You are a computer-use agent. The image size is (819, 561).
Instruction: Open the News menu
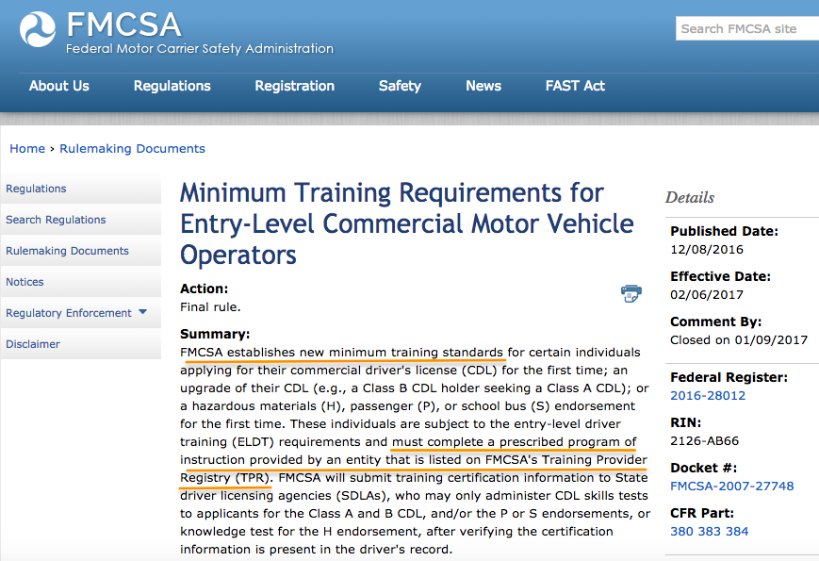tap(483, 86)
